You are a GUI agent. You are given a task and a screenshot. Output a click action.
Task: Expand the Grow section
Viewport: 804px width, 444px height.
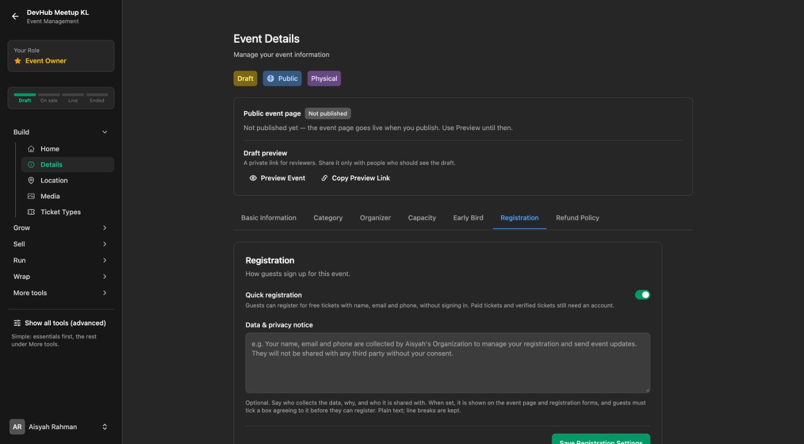61,228
